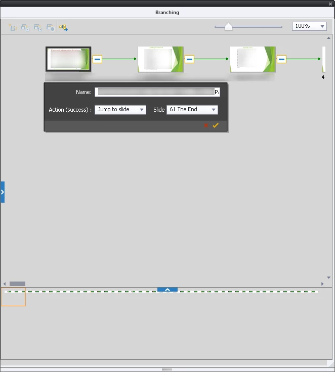Collapse branch after second slide thumbnail
The width and height of the screenshot is (335, 372).
pyautogui.click(x=189, y=59)
